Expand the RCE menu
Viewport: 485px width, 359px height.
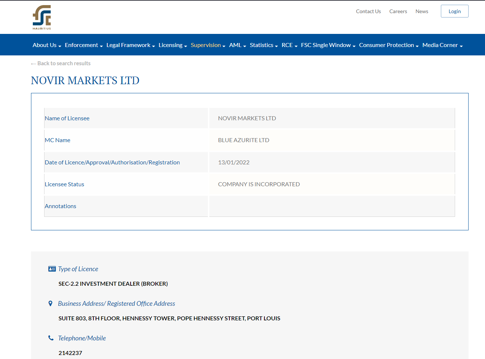(290, 45)
